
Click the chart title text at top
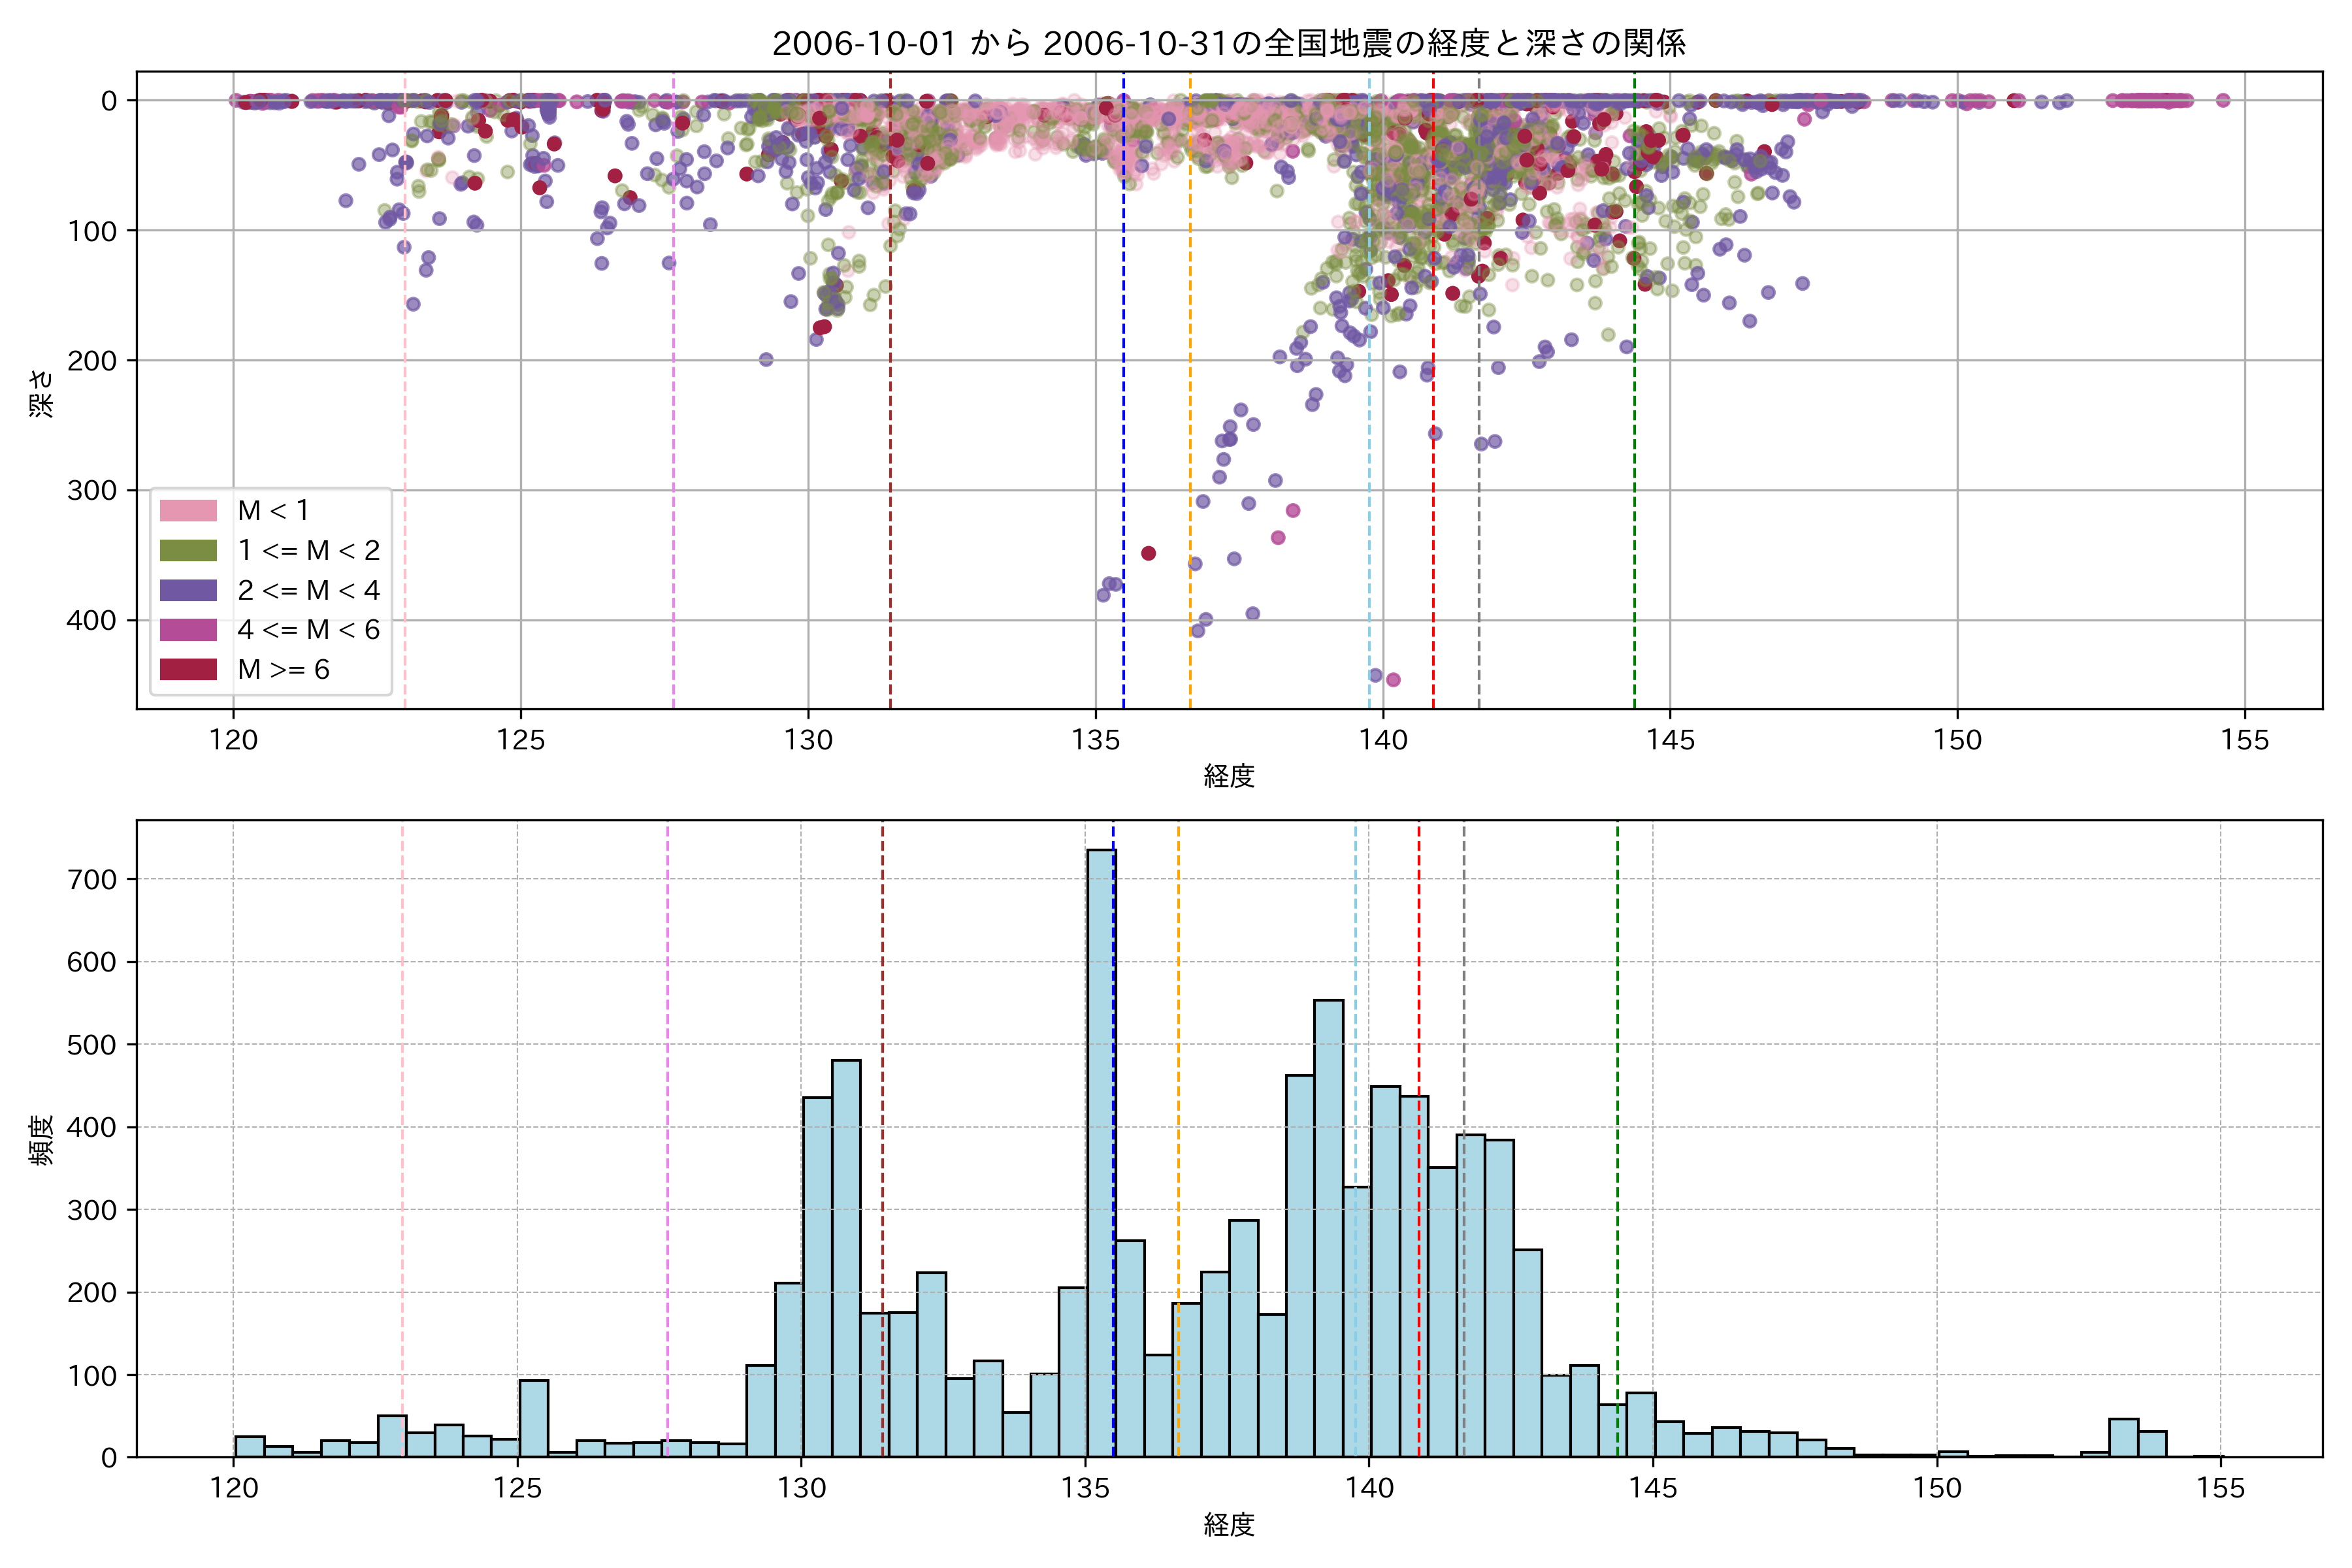[1229, 43]
